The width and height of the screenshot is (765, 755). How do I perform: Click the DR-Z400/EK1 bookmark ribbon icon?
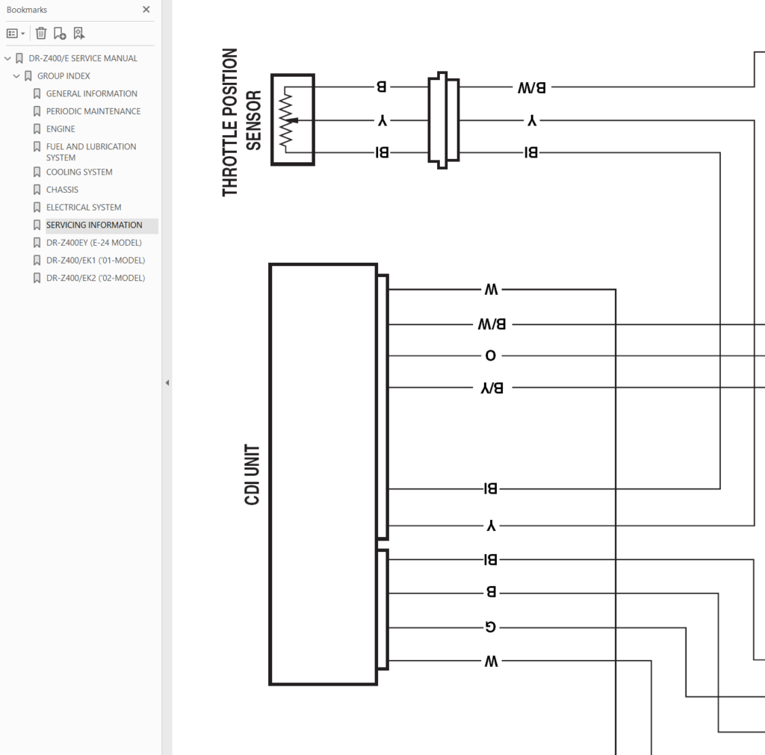pos(37,260)
